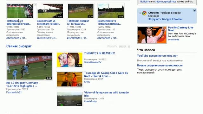Open Tottenham Hotspur (3) Torquay Un... title
Image resolution: width=203 pixels, height=114 pixels.
coord(78,22)
